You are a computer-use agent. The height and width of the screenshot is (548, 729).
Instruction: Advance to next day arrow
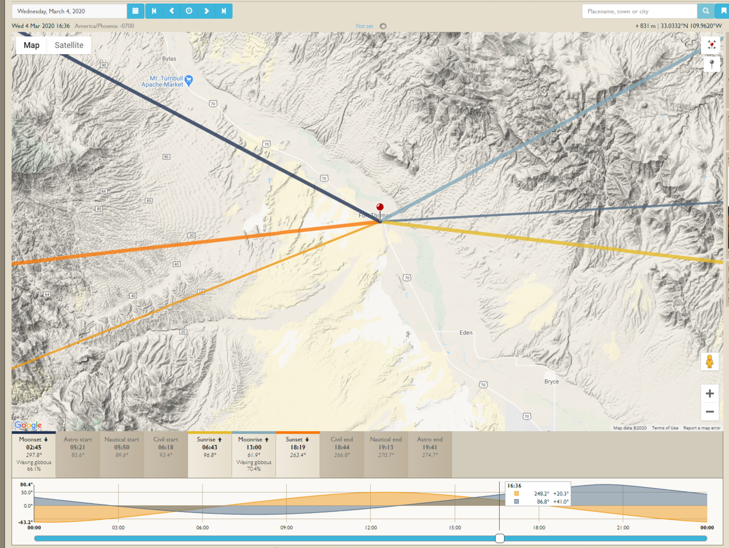207,11
